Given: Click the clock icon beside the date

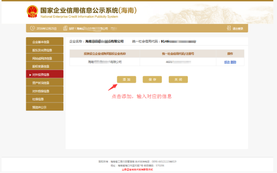Looking at the screenshot, I should [x=32, y=28].
